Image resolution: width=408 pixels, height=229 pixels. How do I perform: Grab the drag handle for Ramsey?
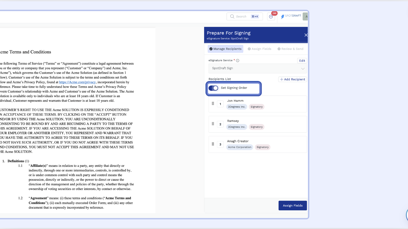coord(213,124)
